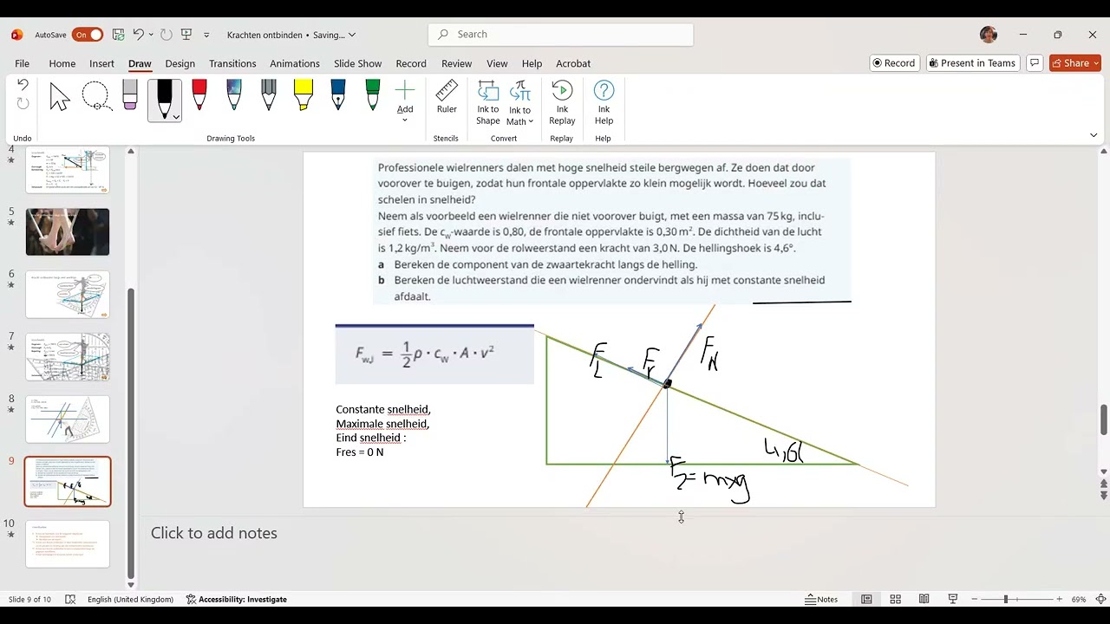Select the green pen
Screen dimensions: 1110x624
click(373, 95)
